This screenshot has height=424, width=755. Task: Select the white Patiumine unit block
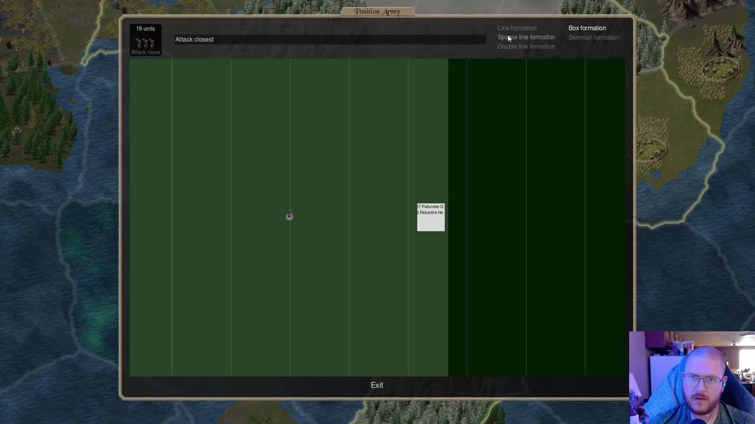(431, 217)
